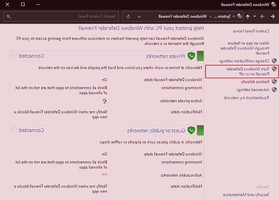
Task: Collapse the Guest or public networks chevron
Action: tap(13, 130)
